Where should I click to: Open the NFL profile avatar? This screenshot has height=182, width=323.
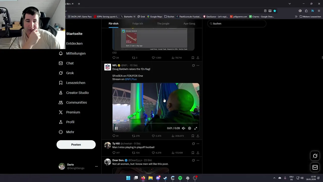tap(108, 67)
